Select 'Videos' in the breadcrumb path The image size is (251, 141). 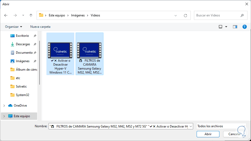[95, 15]
